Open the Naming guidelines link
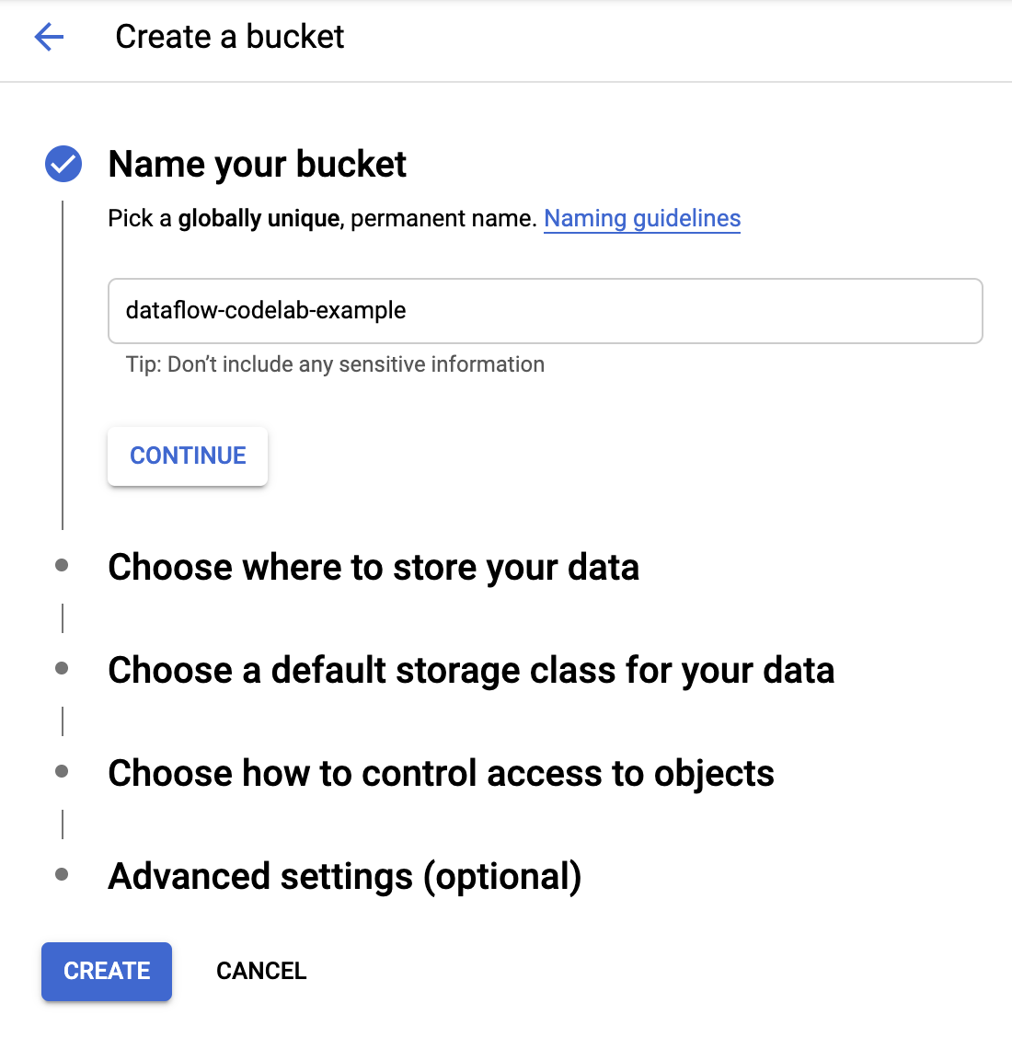This screenshot has width=1012, height=1049. coord(642,219)
